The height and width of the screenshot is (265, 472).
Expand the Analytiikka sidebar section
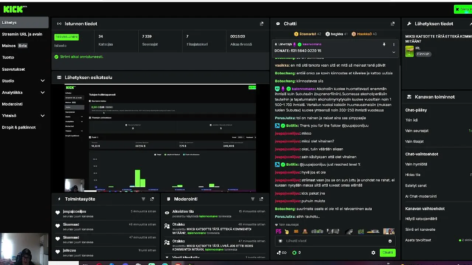(42, 92)
